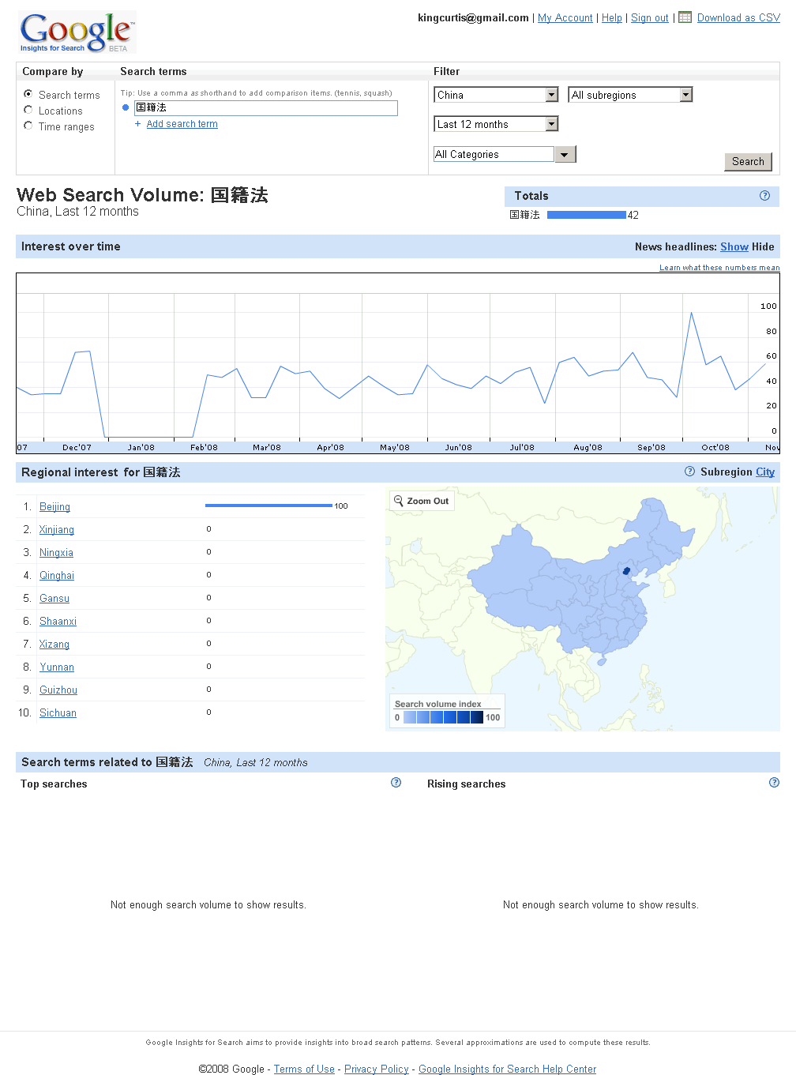Click the dark Beijing marker on the map

click(626, 570)
